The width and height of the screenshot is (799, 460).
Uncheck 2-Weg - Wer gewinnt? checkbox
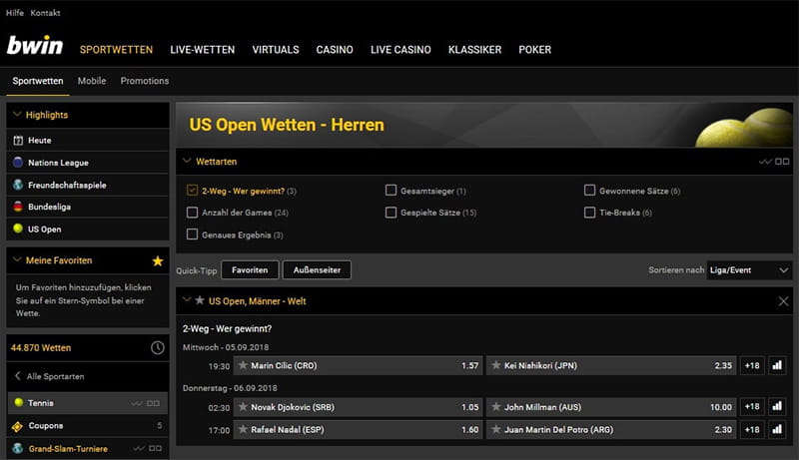[192, 191]
